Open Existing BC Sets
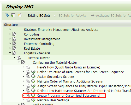 39,16
